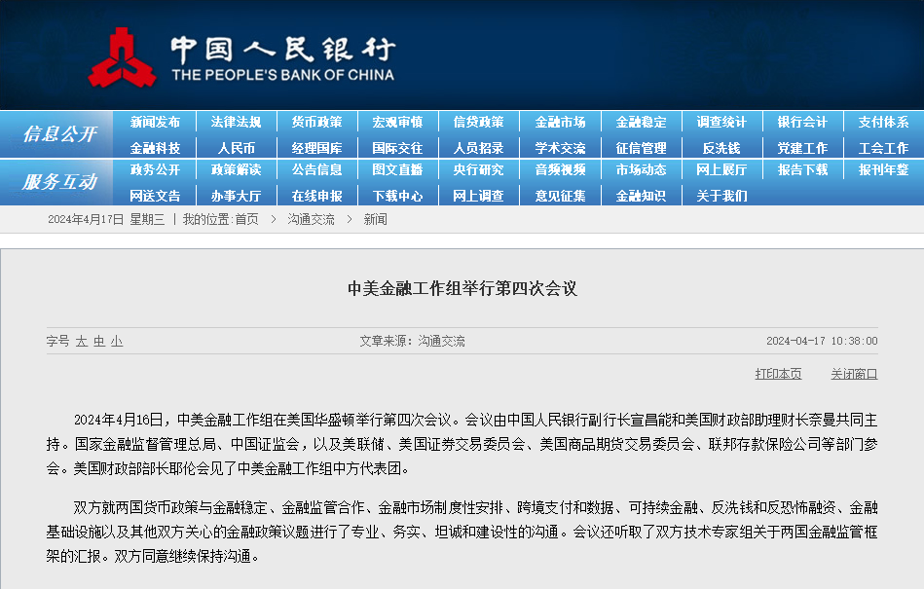Image resolution: width=924 pixels, height=589 pixels.
Task: Navigate to 金融科技 page
Action: [155, 148]
